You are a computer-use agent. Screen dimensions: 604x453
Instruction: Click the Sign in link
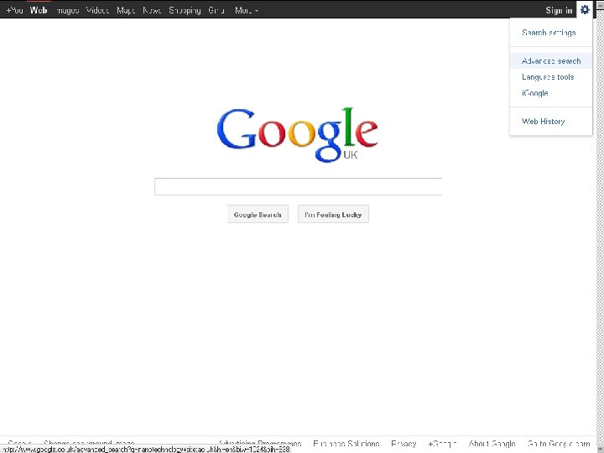coord(559,10)
